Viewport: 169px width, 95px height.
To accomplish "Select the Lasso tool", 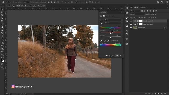I will tap(2, 15).
